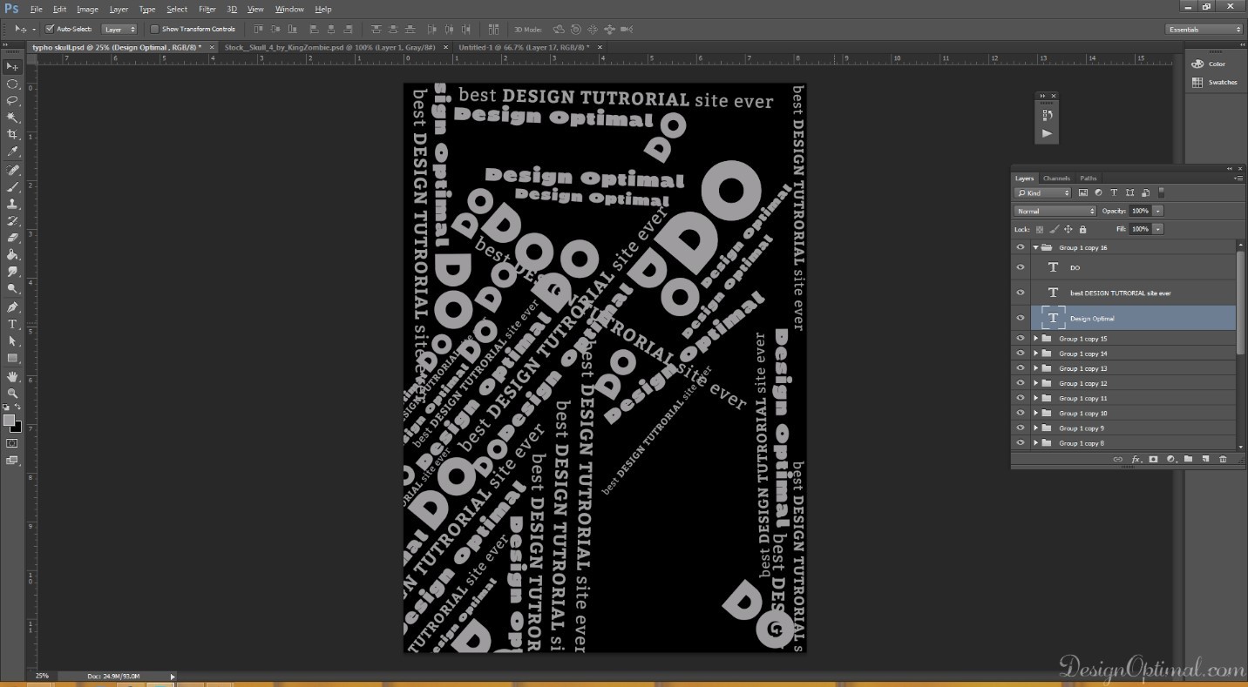Viewport: 1248px width, 687px height.
Task: Open the Fill slider dropdown arrow
Action: click(x=1157, y=229)
